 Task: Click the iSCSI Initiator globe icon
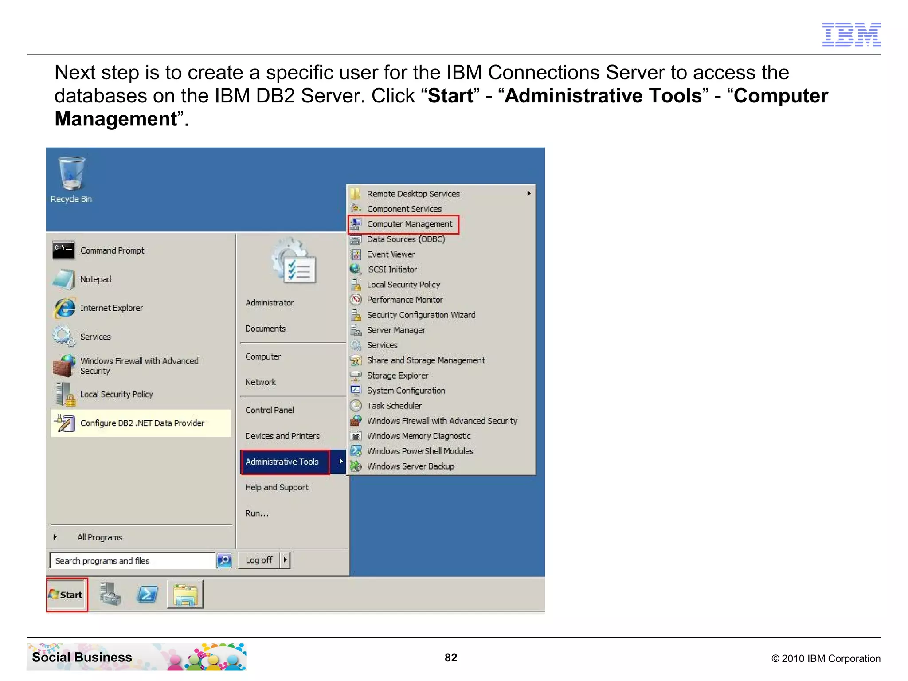coord(356,269)
